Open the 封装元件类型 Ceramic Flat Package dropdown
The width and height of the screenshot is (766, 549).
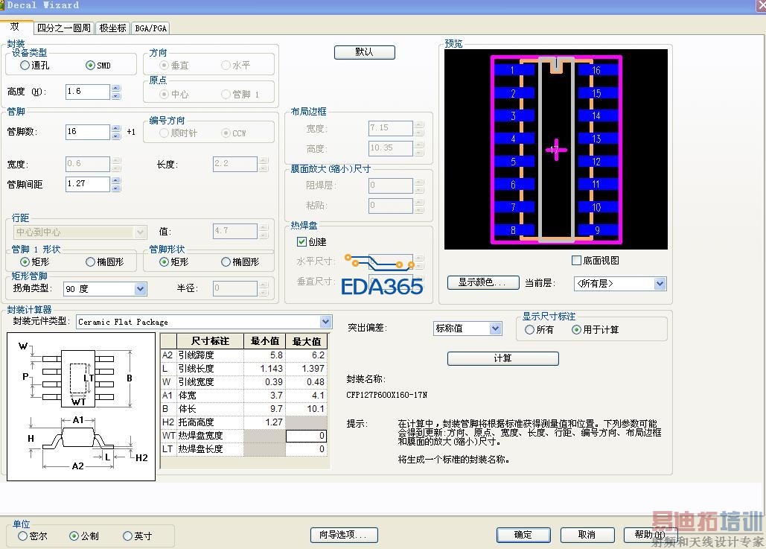click(326, 322)
